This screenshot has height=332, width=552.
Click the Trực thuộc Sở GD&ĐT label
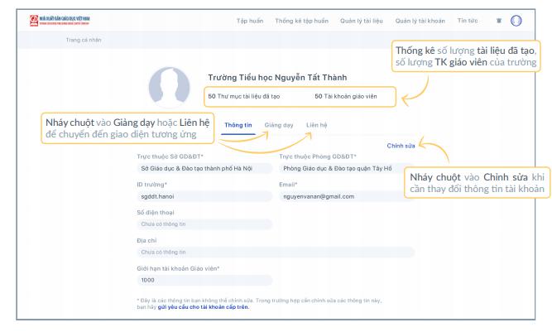pos(170,156)
